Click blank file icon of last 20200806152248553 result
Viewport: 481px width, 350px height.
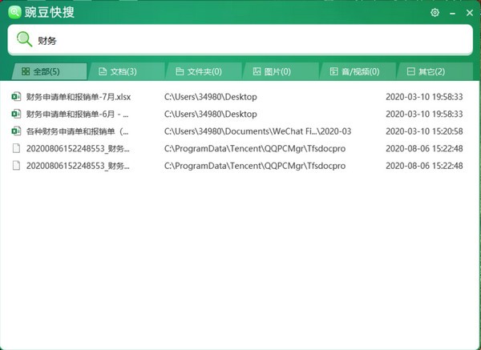pyautogui.click(x=16, y=165)
